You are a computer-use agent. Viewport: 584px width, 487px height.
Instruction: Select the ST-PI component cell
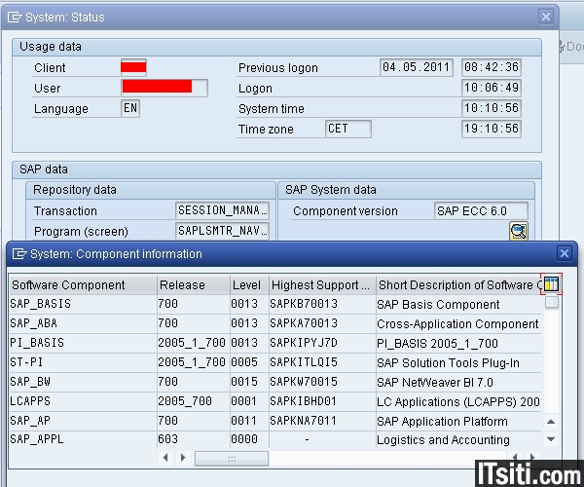[x=83, y=362]
